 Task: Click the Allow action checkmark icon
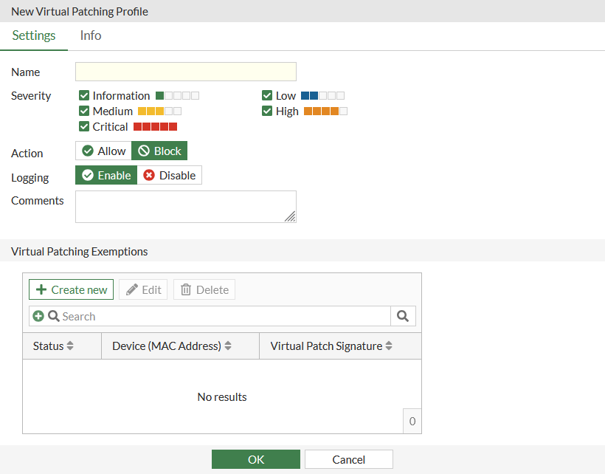88,151
